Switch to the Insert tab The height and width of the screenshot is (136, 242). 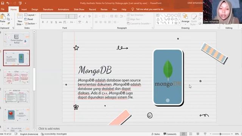24,9
